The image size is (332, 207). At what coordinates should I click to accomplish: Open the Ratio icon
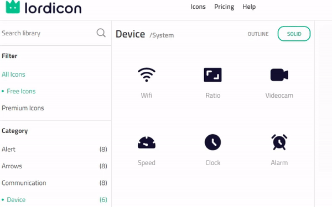click(x=213, y=75)
